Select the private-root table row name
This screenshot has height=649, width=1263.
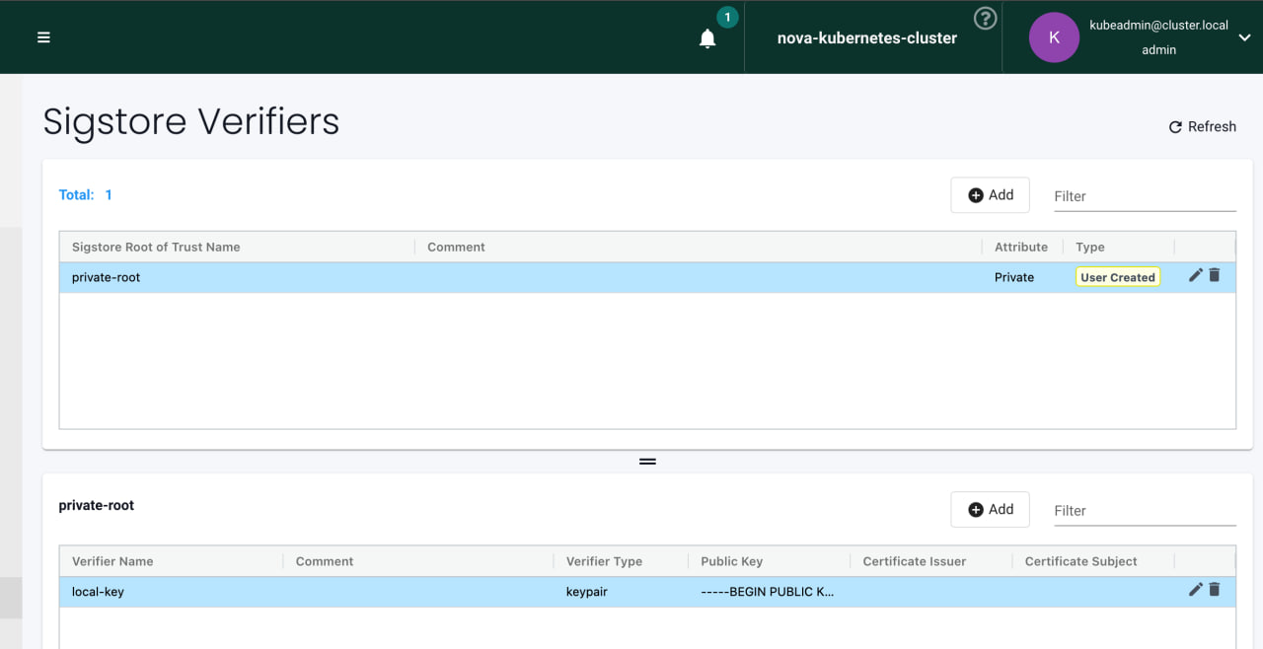click(107, 277)
